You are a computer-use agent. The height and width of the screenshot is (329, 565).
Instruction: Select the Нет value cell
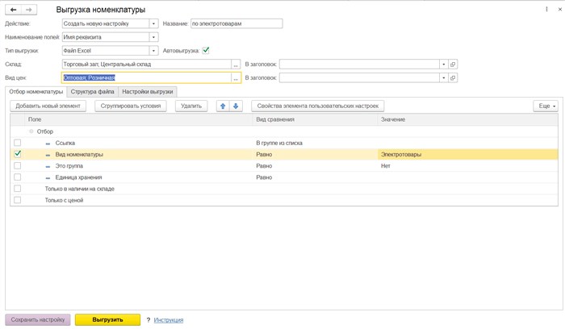coord(467,166)
